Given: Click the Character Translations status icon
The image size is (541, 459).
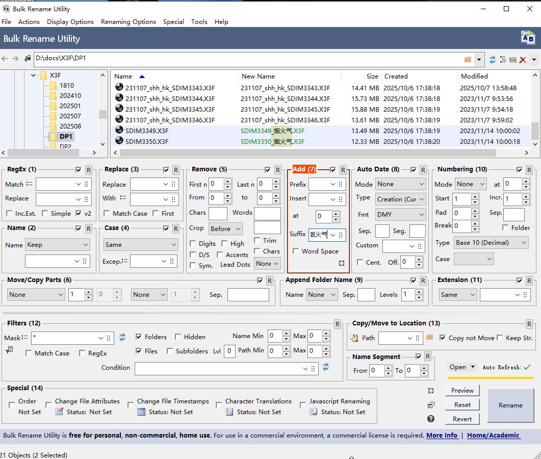Looking at the screenshot, I should (229, 412).
